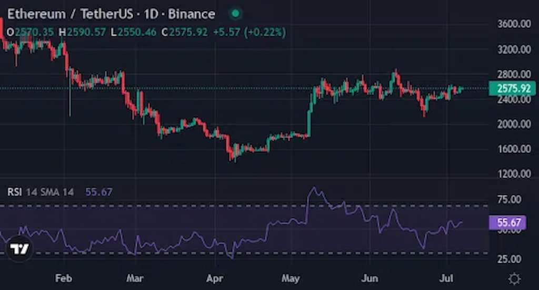The height and width of the screenshot is (290, 539).
Task: Click the high value H2590.57
Action: 82,32
